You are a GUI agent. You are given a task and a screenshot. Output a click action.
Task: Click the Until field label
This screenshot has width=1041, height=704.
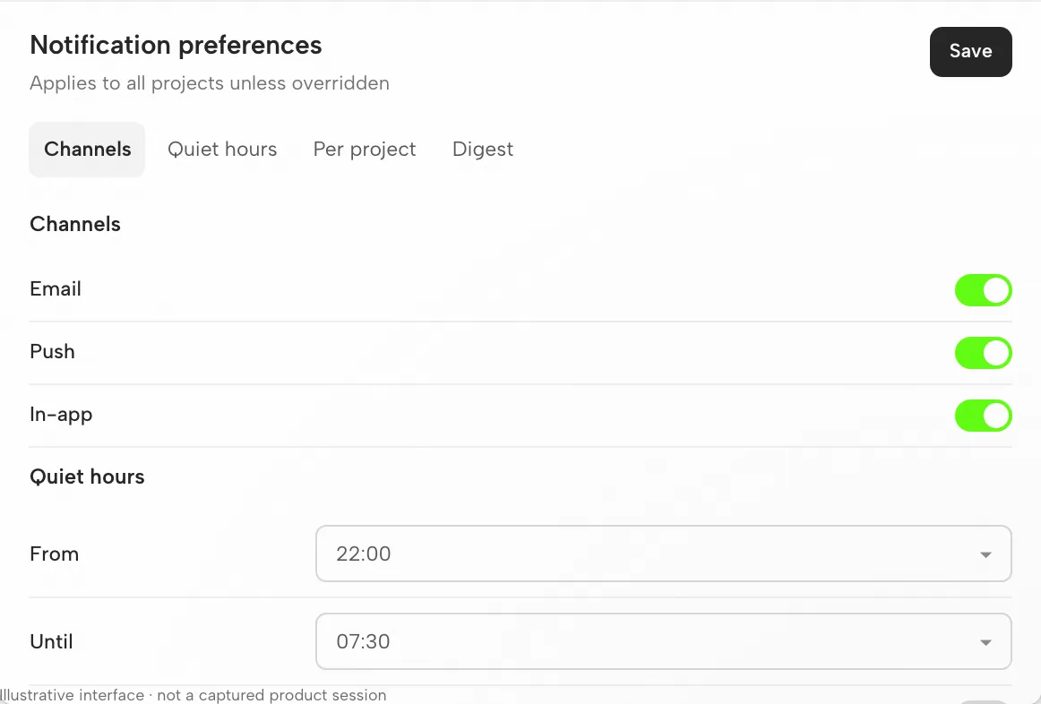pyautogui.click(x=51, y=641)
